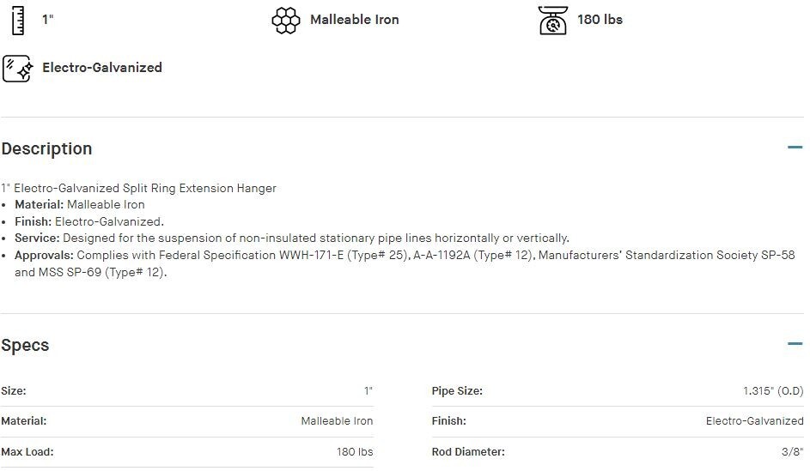
Task: Click the Rod Diameter value 3/8"
Action: pos(790,451)
